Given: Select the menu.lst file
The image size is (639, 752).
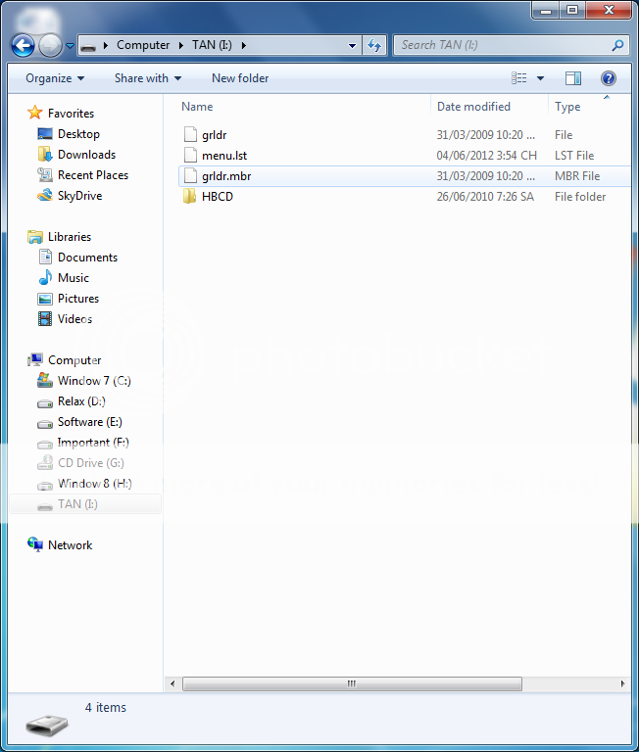Looking at the screenshot, I should (x=223, y=156).
